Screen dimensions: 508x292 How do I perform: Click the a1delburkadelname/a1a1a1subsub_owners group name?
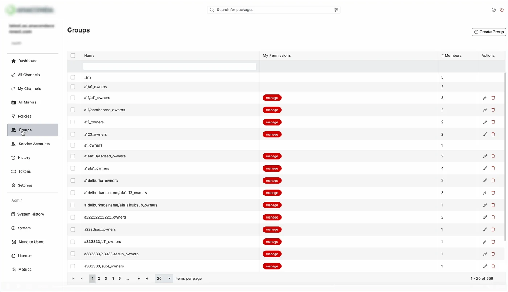point(121,205)
